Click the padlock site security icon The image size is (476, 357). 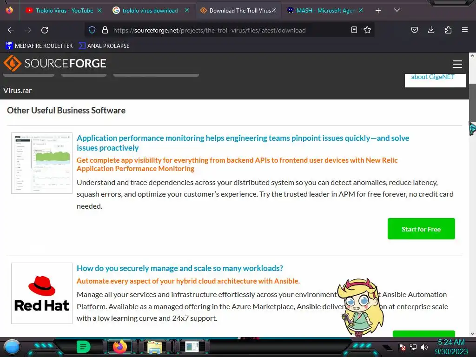[105, 30]
